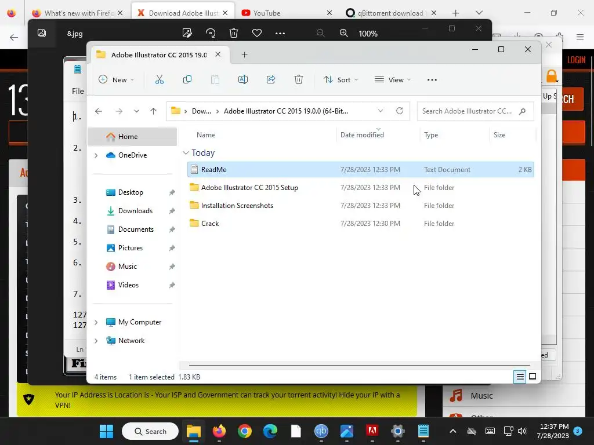Switch to What's new with Firefox tab
This screenshot has width=594, height=445.
[x=78, y=13]
